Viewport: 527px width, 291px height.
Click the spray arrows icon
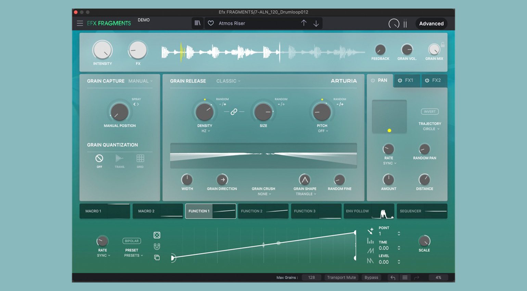pyautogui.click(x=136, y=104)
